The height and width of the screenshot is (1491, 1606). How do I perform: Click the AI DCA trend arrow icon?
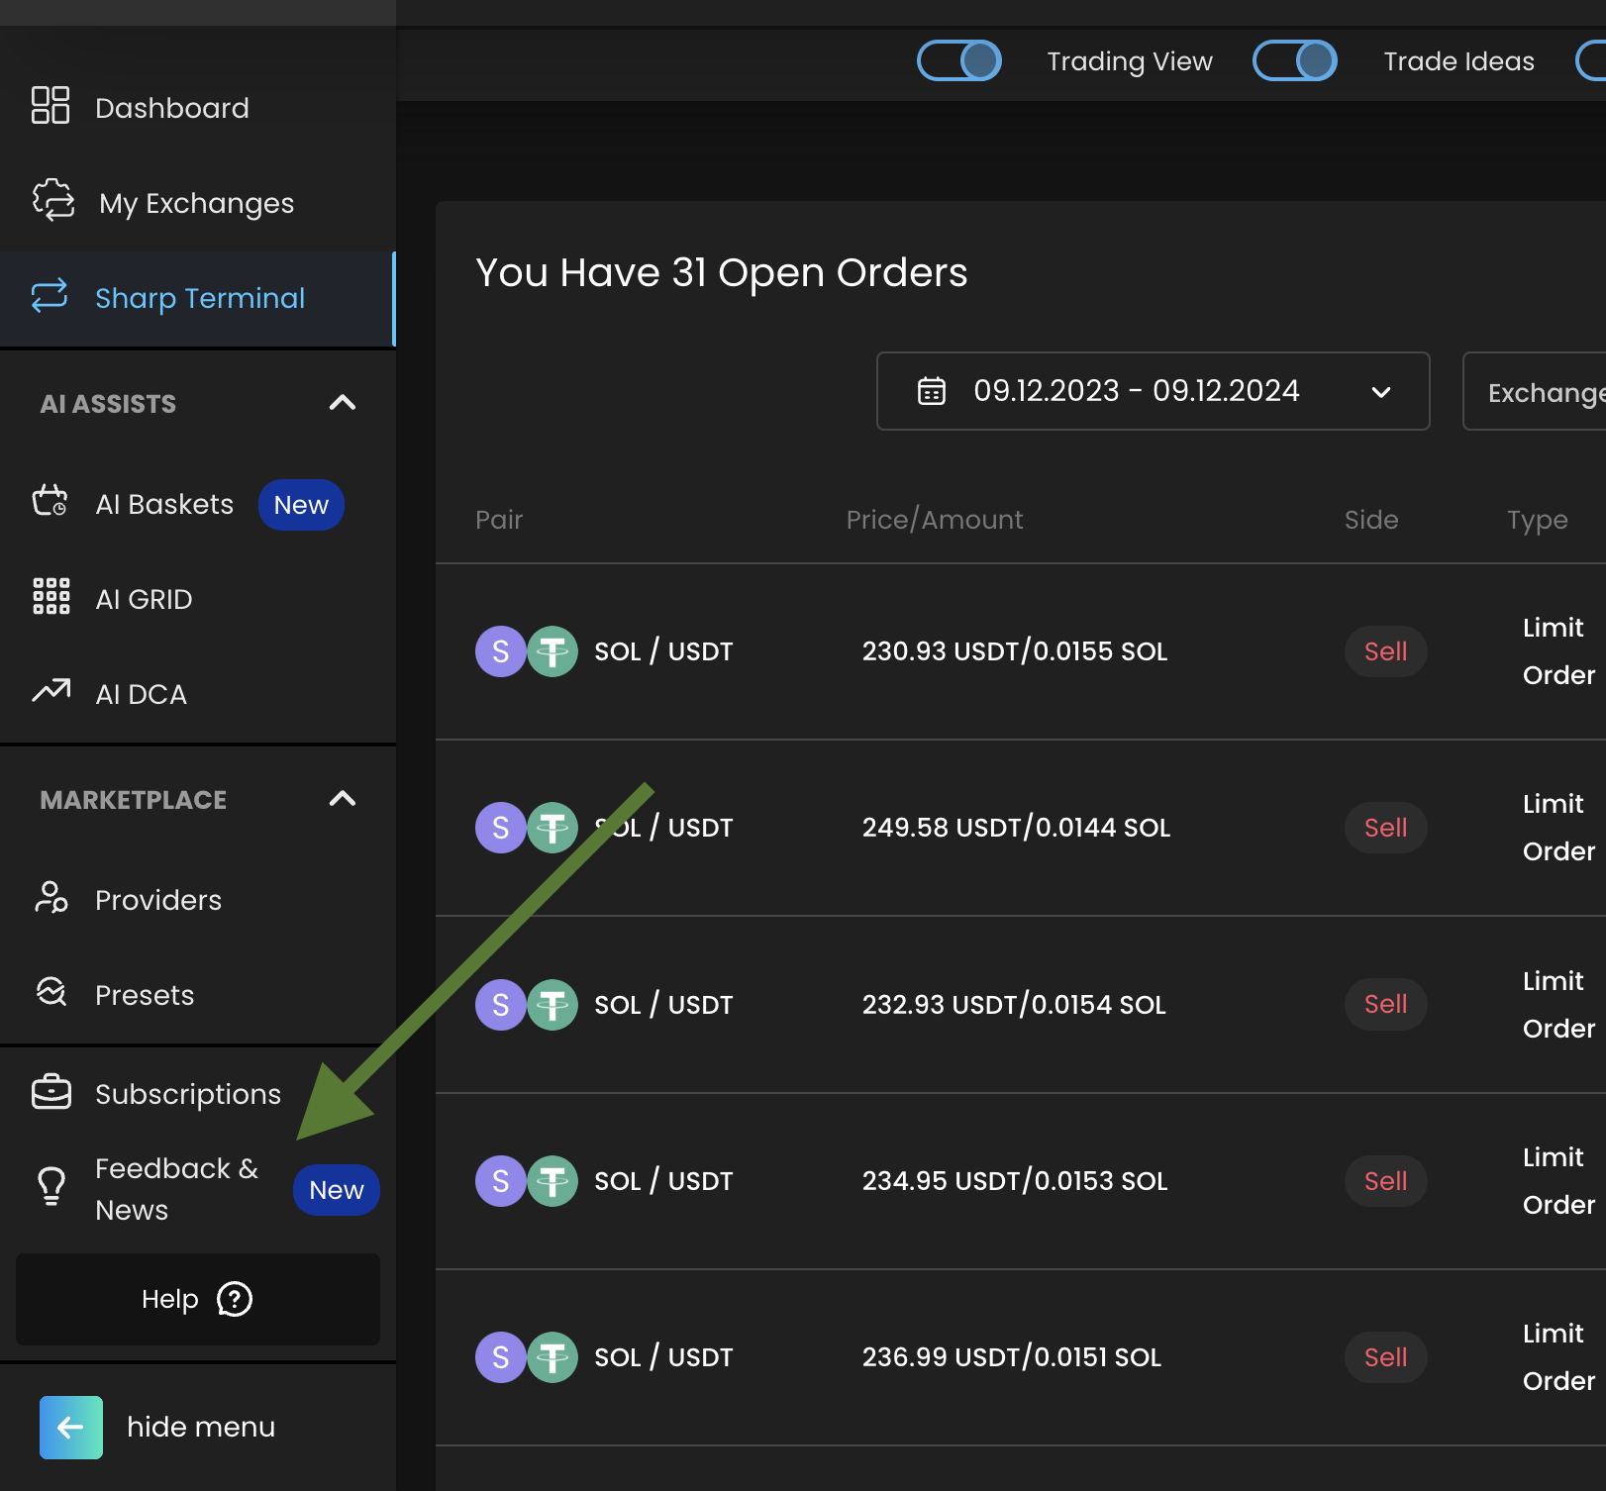51,691
